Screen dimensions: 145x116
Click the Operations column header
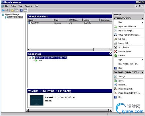click(x=106, y=20)
